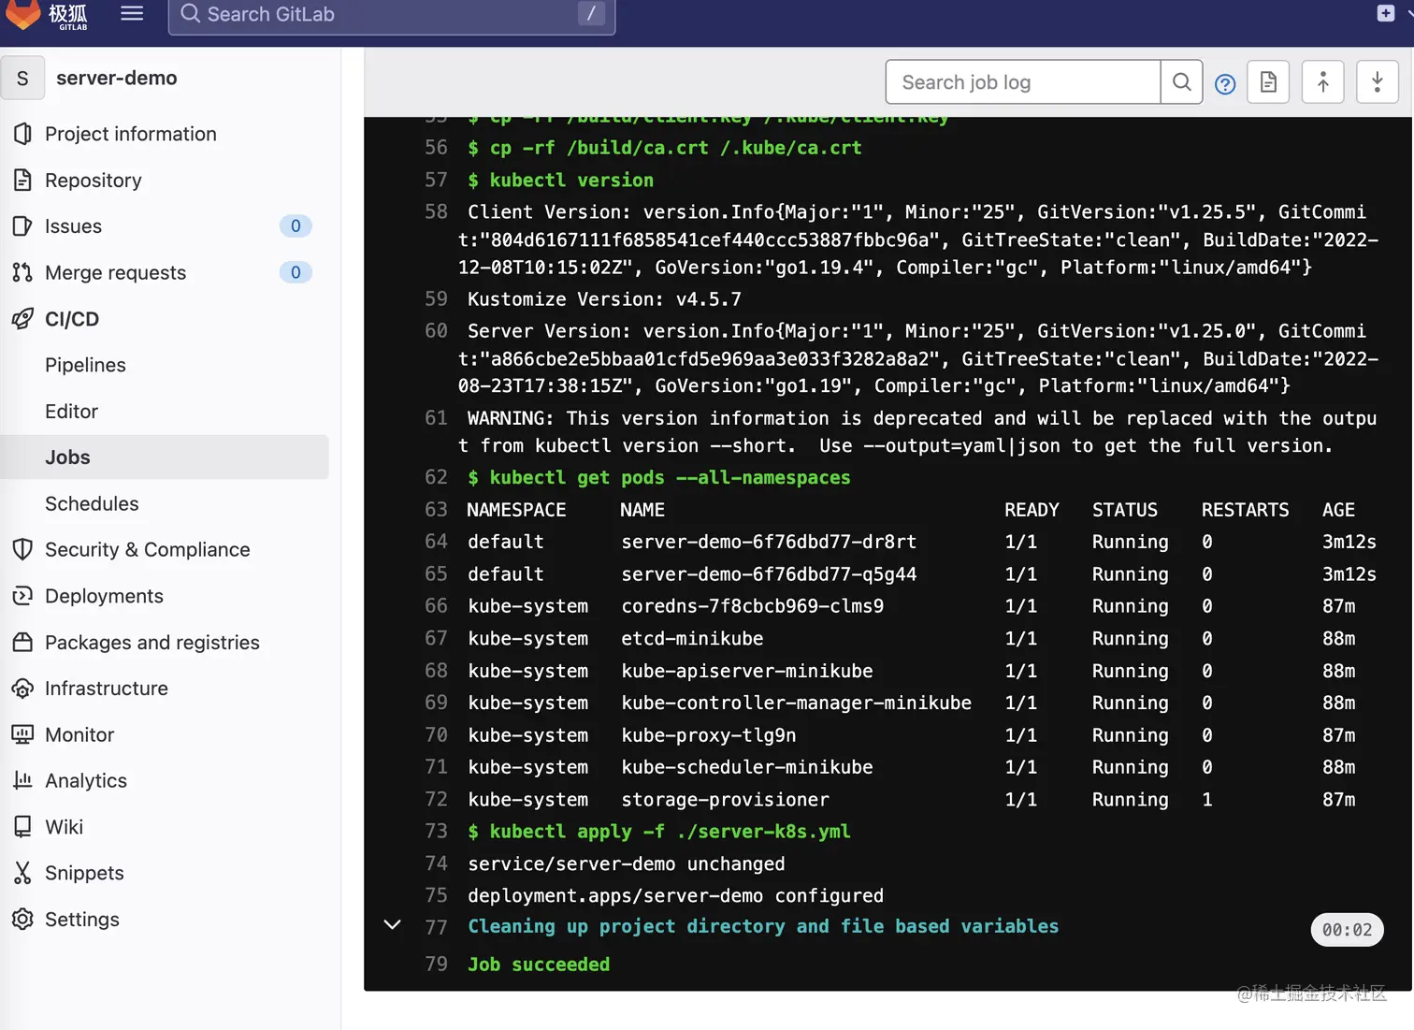Click 'deployment.apps/server-demo configured' log text

click(x=675, y=895)
